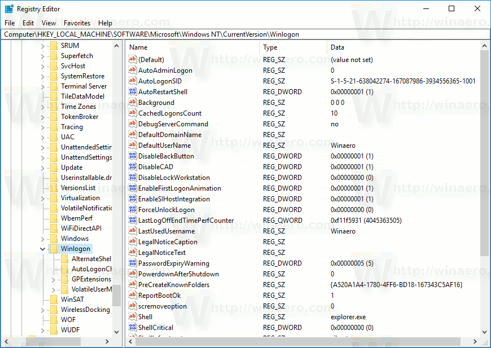Click the DWORD icon beside PasswordExpiryWarning
This screenshot has height=348, width=491.
pyautogui.click(x=133, y=263)
